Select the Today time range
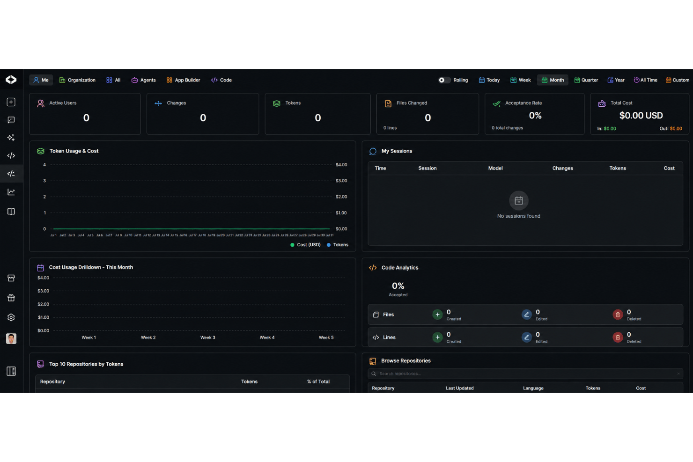This screenshot has width=693, height=462. pyautogui.click(x=489, y=80)
